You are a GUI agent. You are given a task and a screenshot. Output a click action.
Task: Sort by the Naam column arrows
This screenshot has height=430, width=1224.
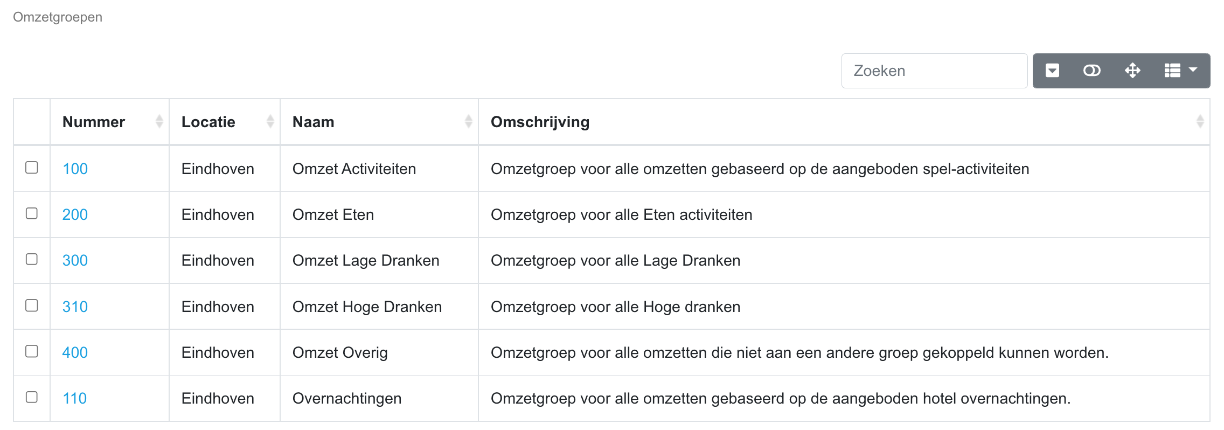point(468,122)
